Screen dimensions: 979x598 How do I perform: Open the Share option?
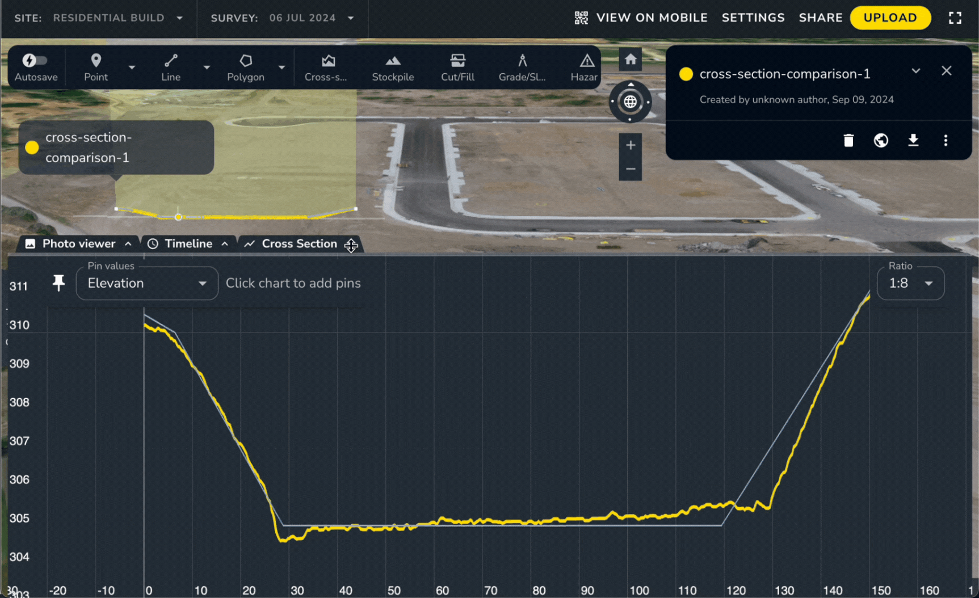tap(820, 18)
